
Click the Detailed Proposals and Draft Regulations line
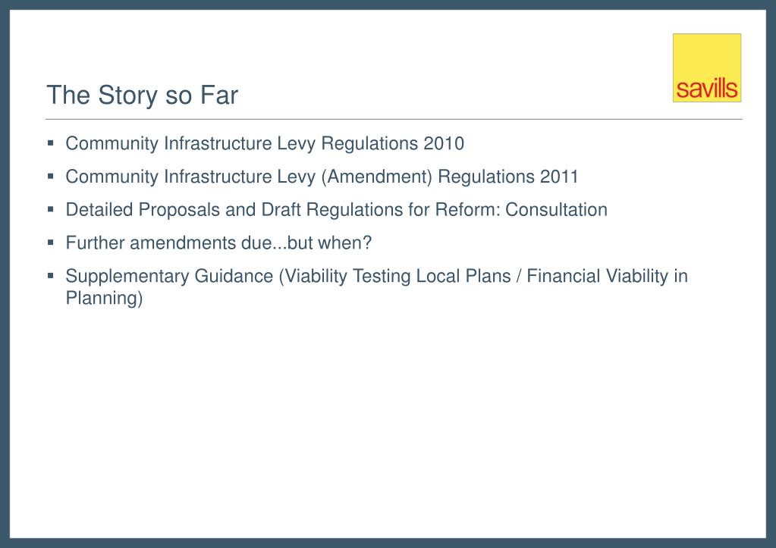pos(337,210)
